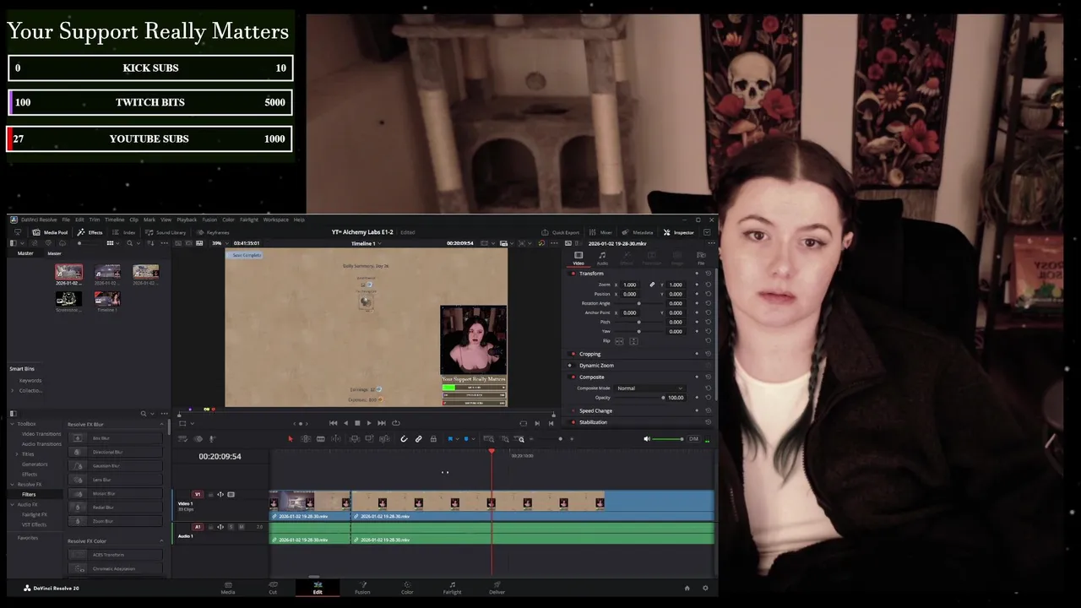Toggle the Composite section enable dot
Viewport: 1081px width, 608px height.
pos(573,377)
